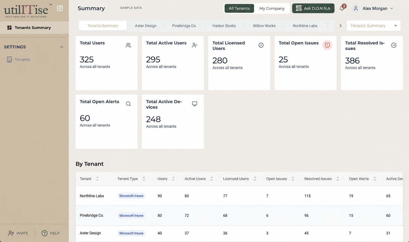
Task: Open HELP in the sidebar footer
Action: pyautogui.click(x=51, y=233)
